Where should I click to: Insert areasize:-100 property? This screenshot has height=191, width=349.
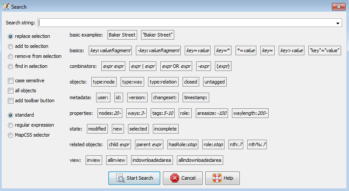pos(212,113)
